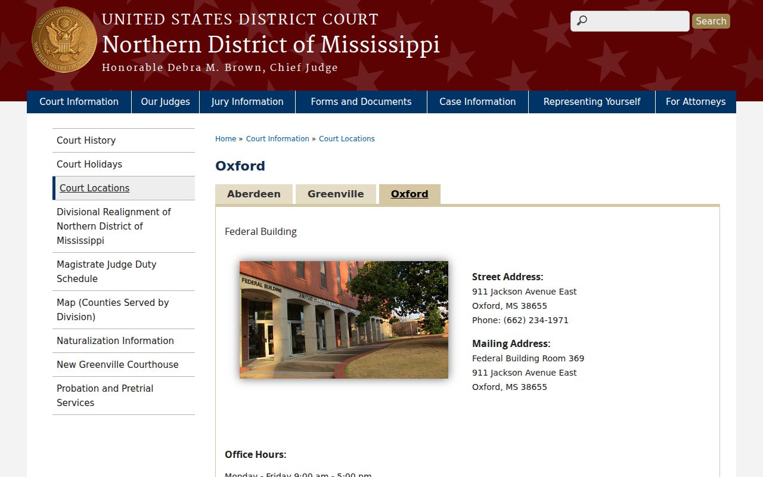Screen dimensions: 763x477
Task: Click Court Information breadcrumb link
Action: point(278,139)
